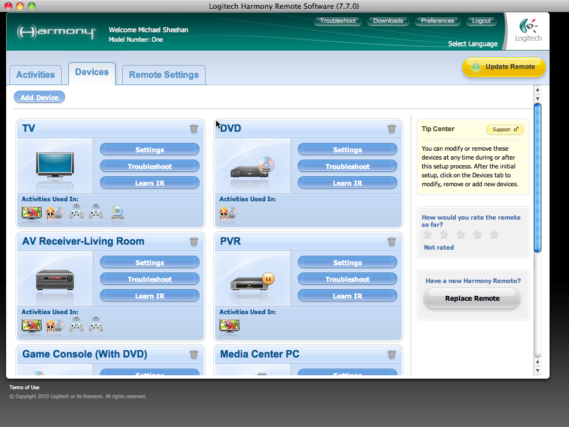569x427 pixels.
Task: Select the first rating star
Action: (427, 235)
